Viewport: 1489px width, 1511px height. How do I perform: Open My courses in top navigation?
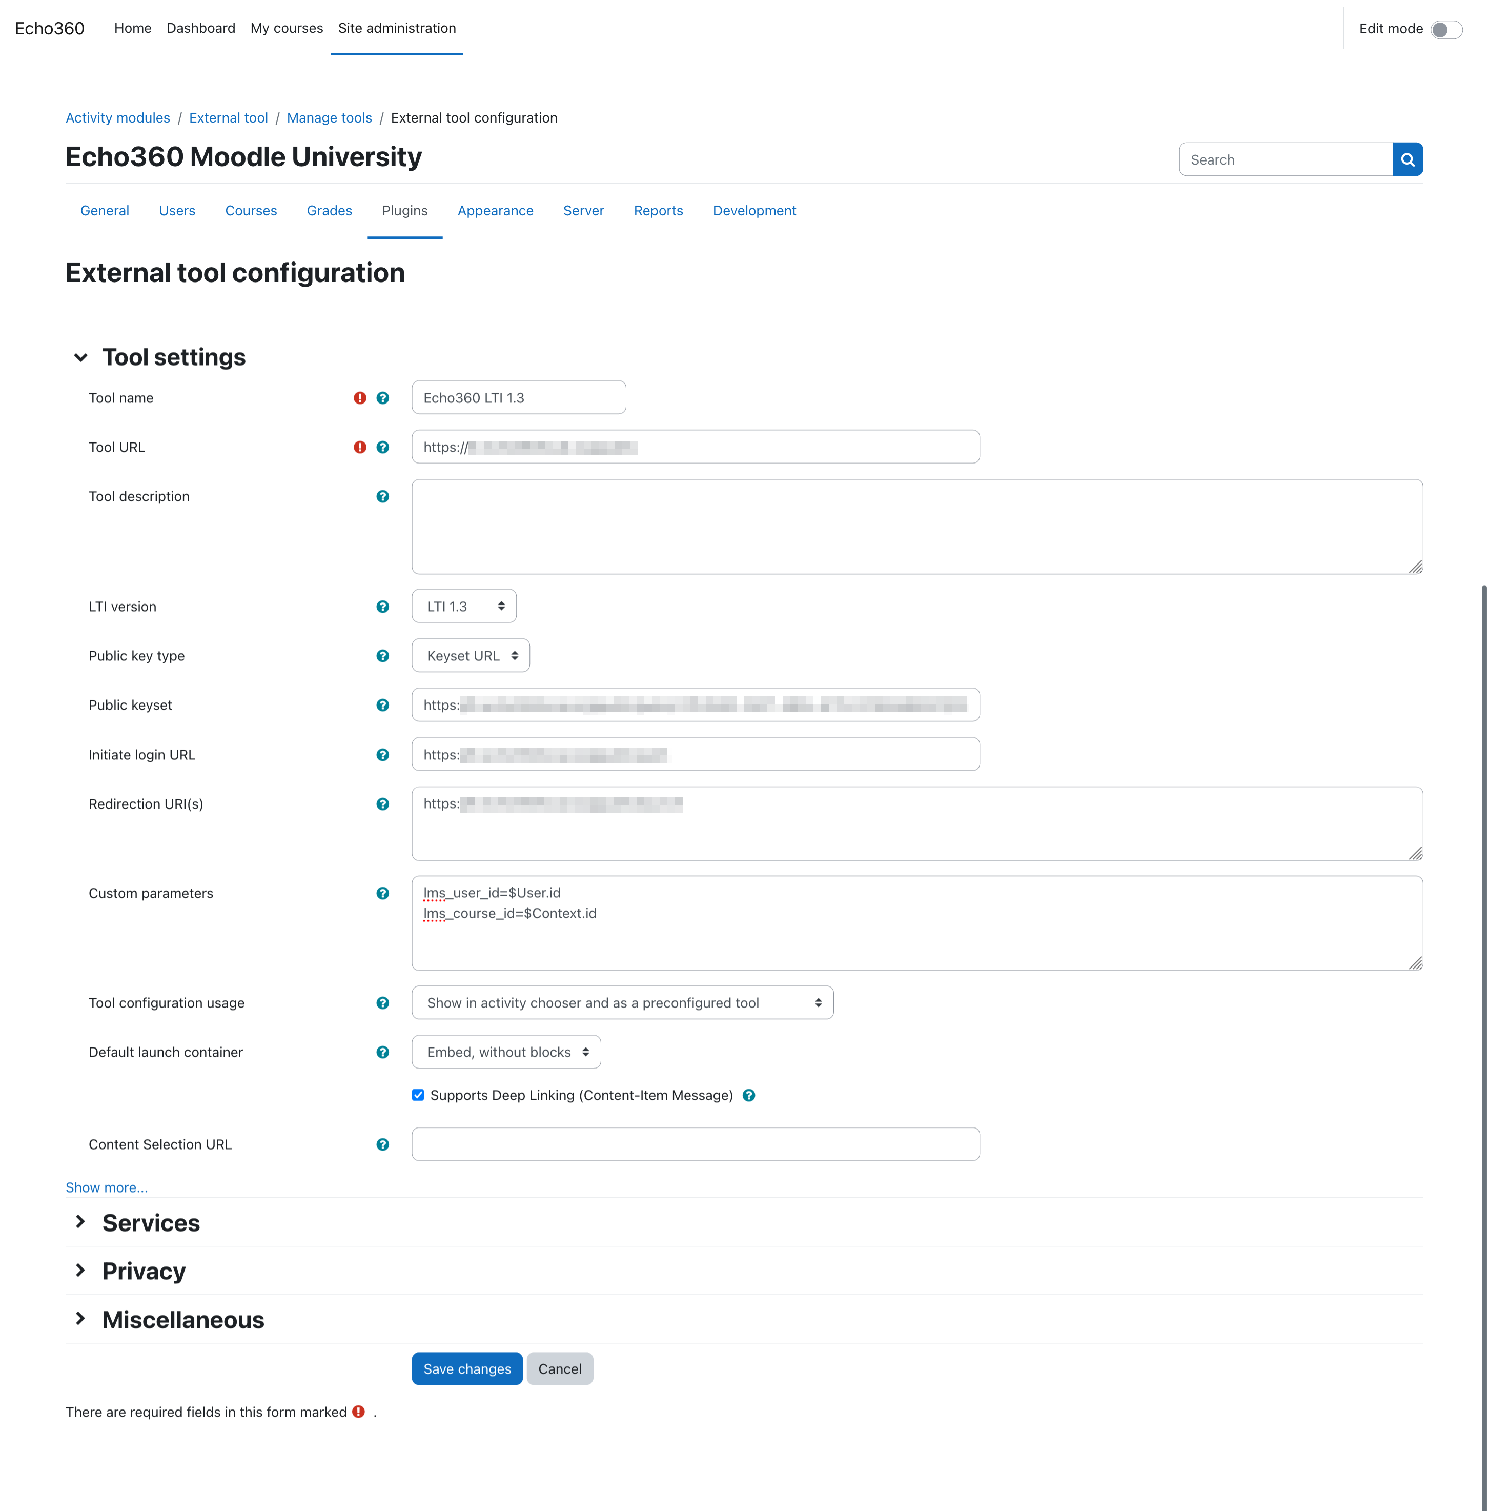[x=286, y=28]
